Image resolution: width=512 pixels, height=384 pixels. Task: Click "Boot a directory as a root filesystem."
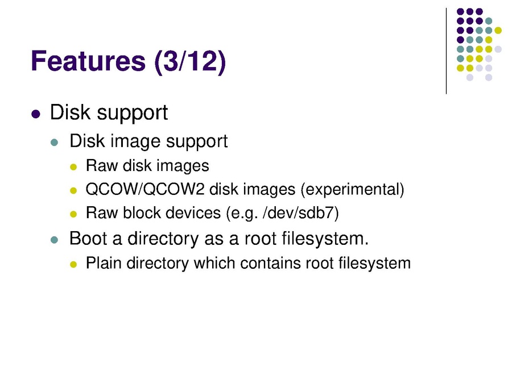coord(219,239)
